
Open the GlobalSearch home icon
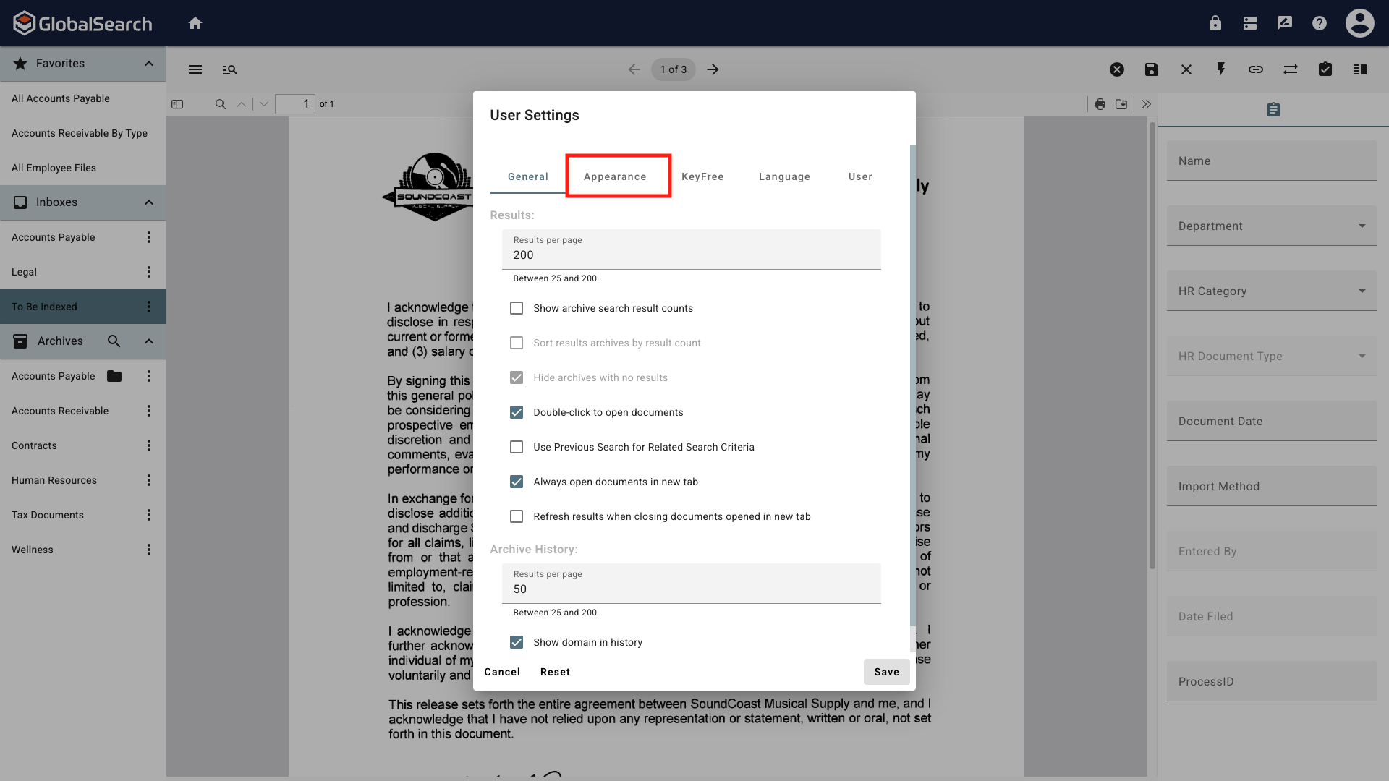coord(195,22)
